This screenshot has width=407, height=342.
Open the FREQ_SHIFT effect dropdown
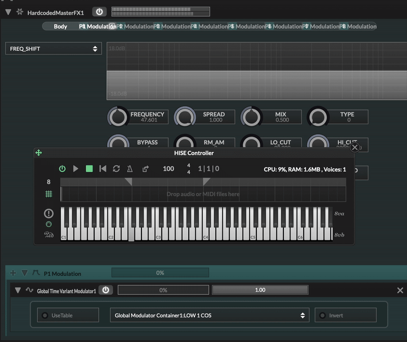[53, 49]
